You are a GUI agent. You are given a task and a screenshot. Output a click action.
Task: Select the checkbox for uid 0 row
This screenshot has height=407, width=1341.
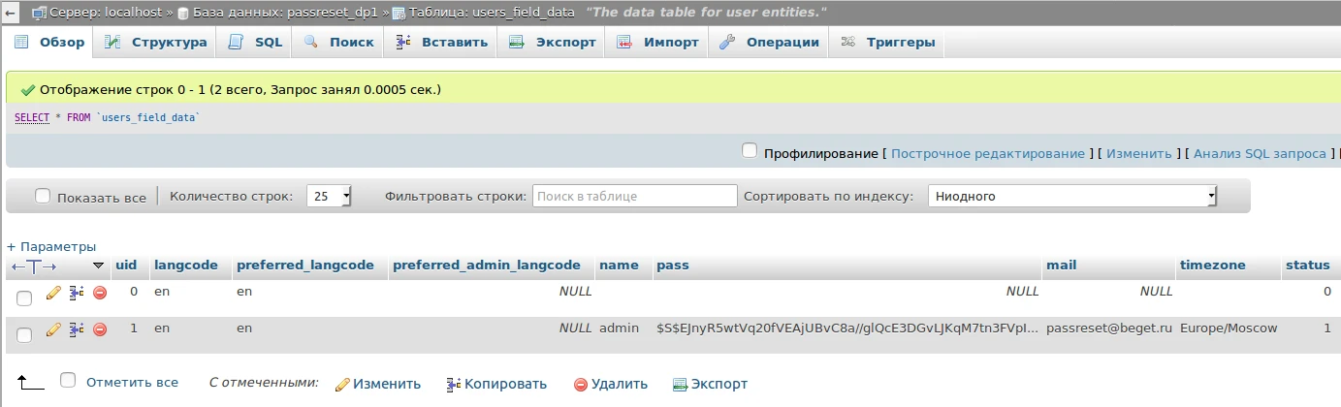click(24, 297)
